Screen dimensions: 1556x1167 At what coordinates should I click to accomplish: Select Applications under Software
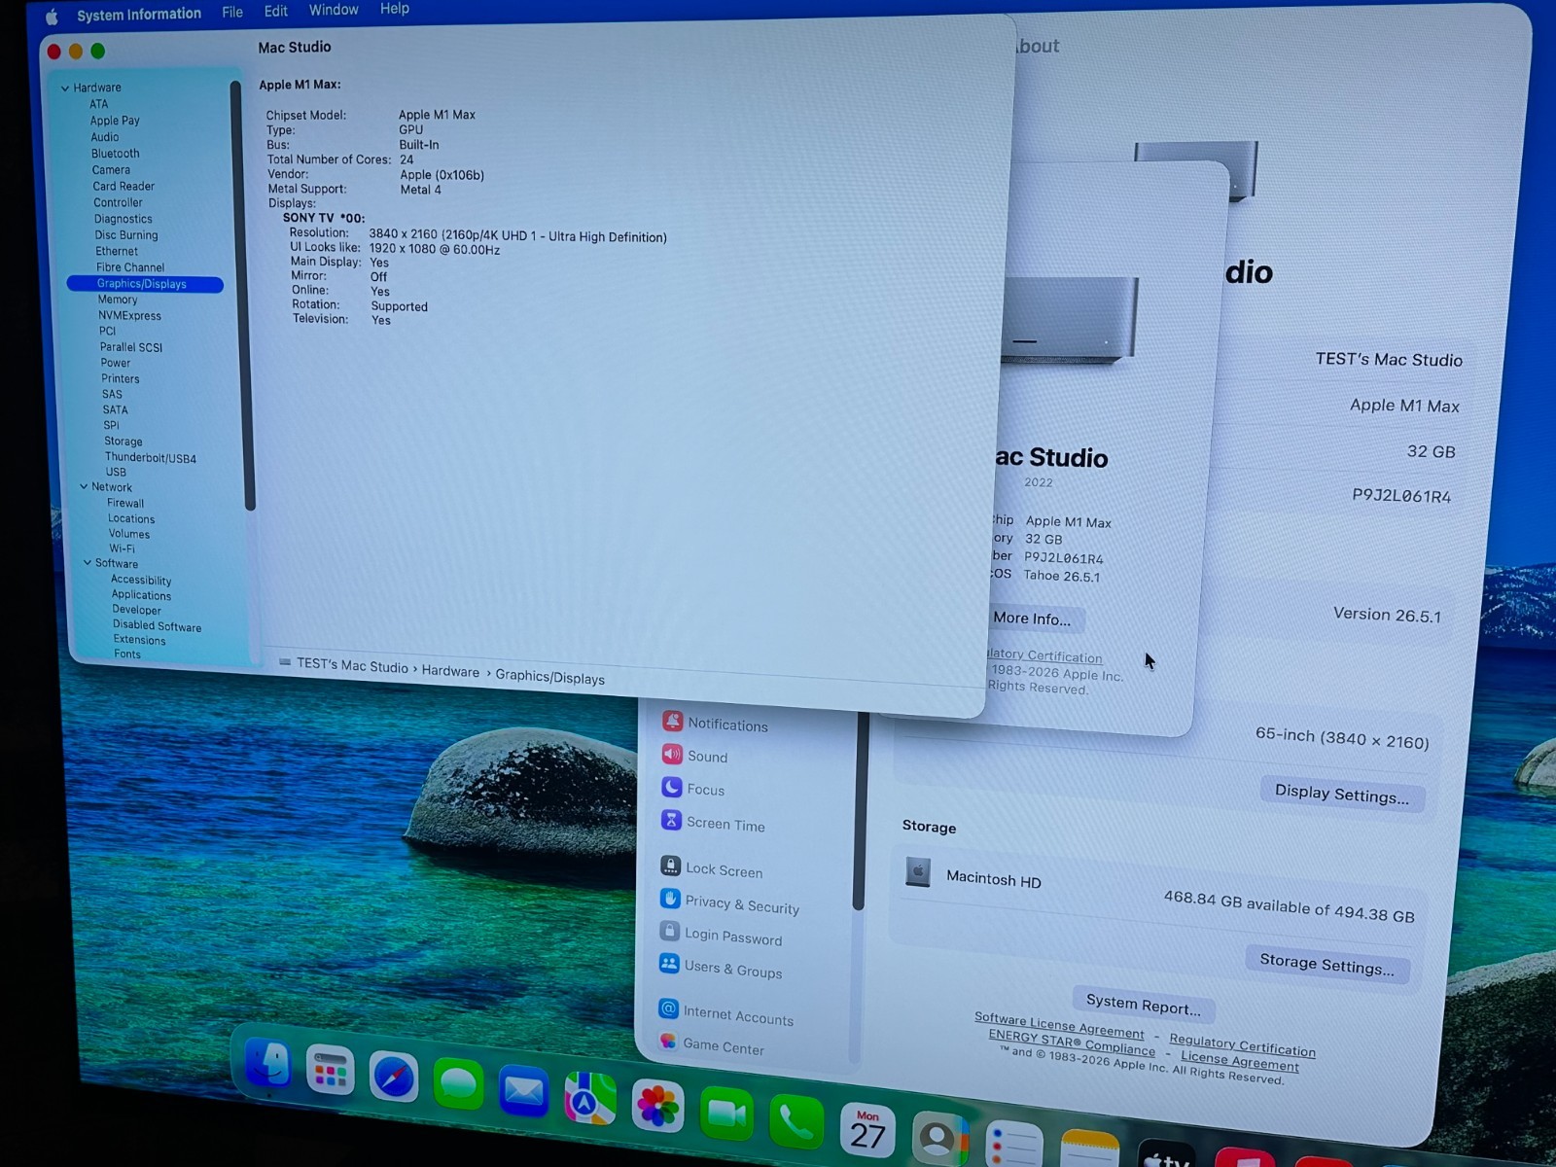141,595
